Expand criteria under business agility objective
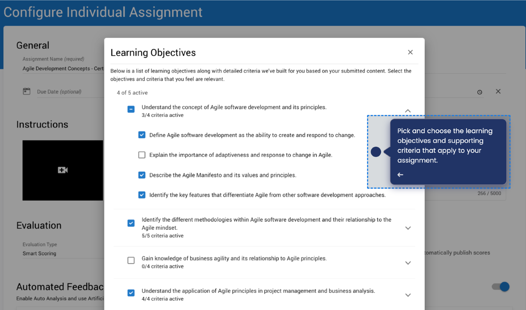Screen dimensions: 526x310 tap(408, 263)
